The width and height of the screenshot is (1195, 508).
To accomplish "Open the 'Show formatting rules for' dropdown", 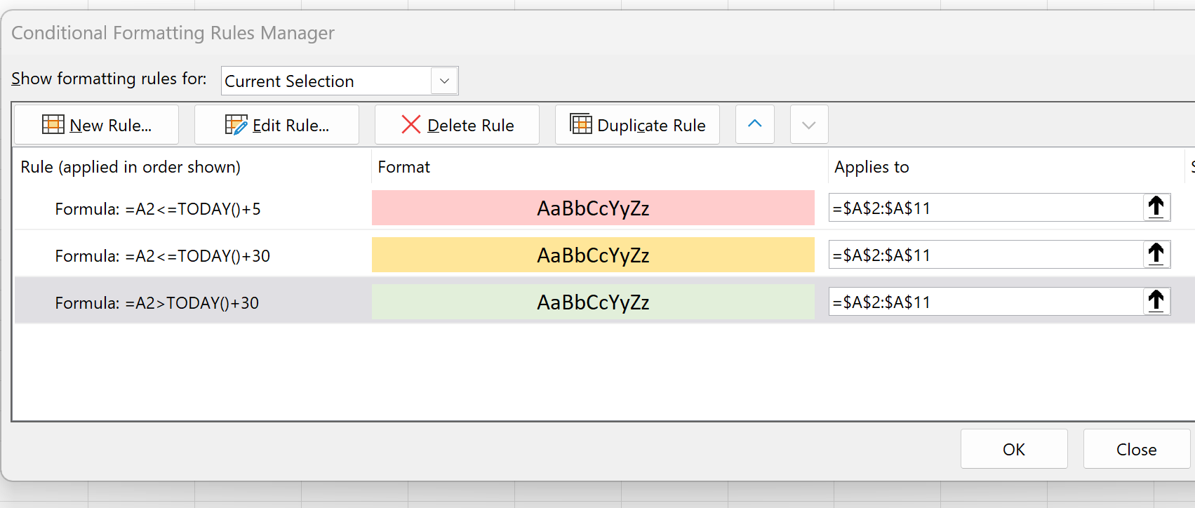I will (340, 81).
